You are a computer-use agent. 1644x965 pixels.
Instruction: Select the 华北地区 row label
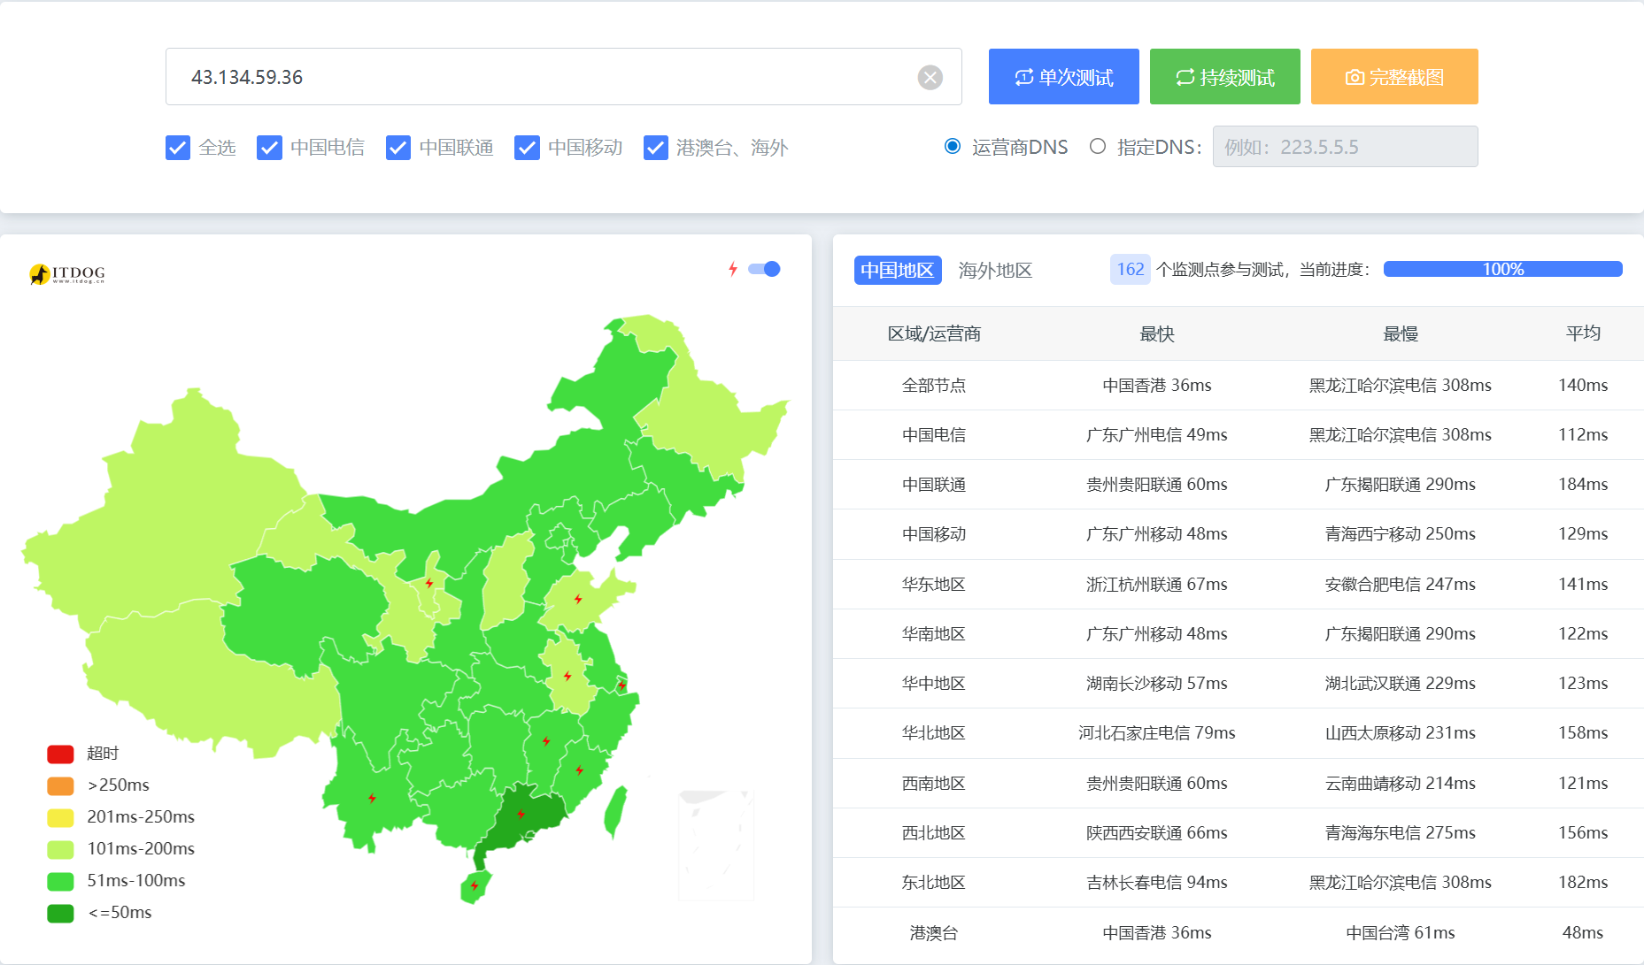(934, 733)
